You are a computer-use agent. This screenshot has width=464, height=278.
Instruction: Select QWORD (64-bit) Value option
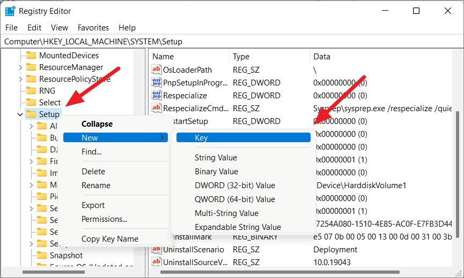235,199
